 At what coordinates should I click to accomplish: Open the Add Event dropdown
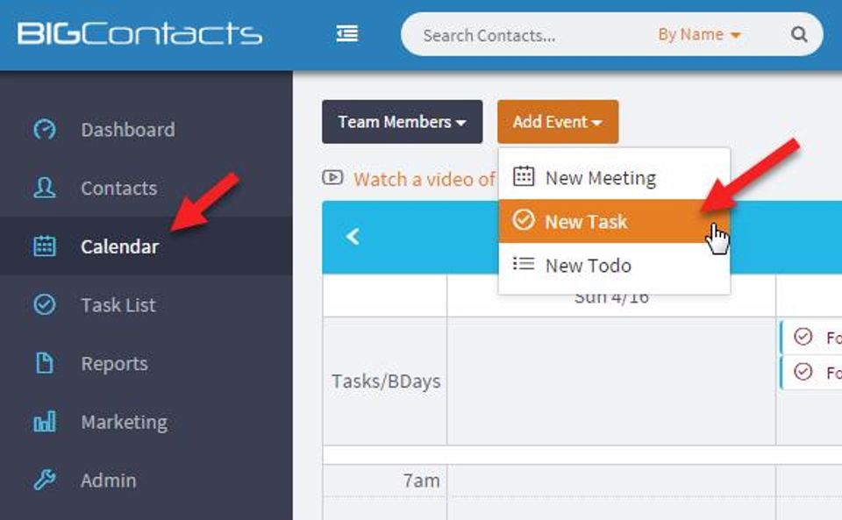coord(557,122)
